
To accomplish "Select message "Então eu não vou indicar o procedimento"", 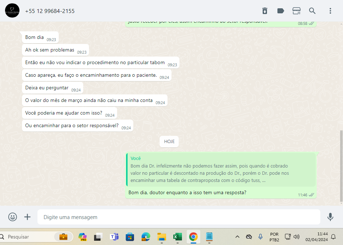I will tap(101, 63).
